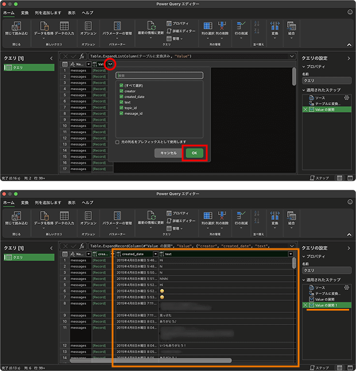The image size is (356, 371).
Task: Click sort ascending icon in top window
Action: pyautogui.click(x=257, y=24)
